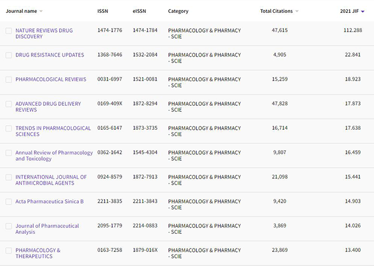Select the Drug Resistance Updates checkbox
Screen dimensions: 374x266
pyautogui.click(x=9, y=55)
